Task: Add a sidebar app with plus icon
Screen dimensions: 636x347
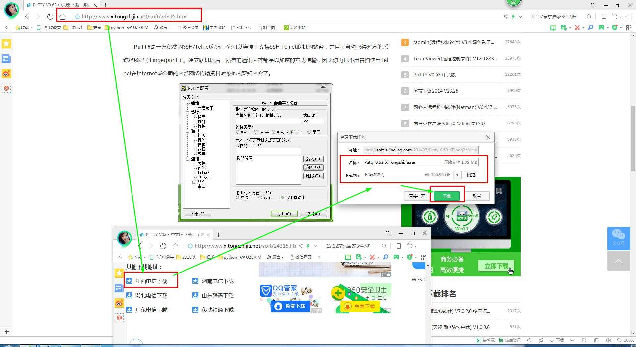Action: pos(7,332)
